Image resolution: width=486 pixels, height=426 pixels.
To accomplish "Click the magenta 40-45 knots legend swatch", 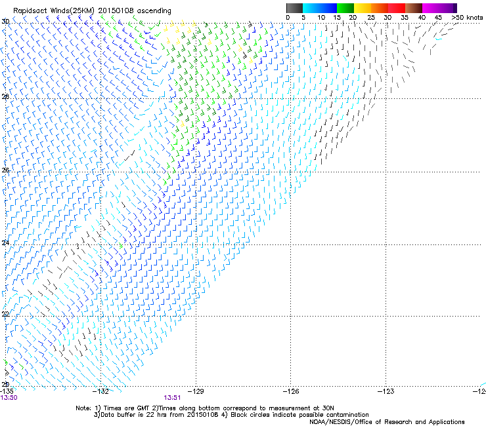I will click(431, 8).
